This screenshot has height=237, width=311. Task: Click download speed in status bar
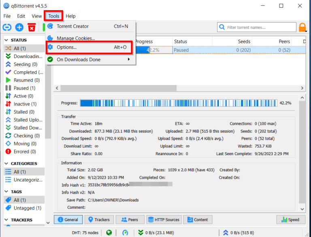[x=156, y=233]
